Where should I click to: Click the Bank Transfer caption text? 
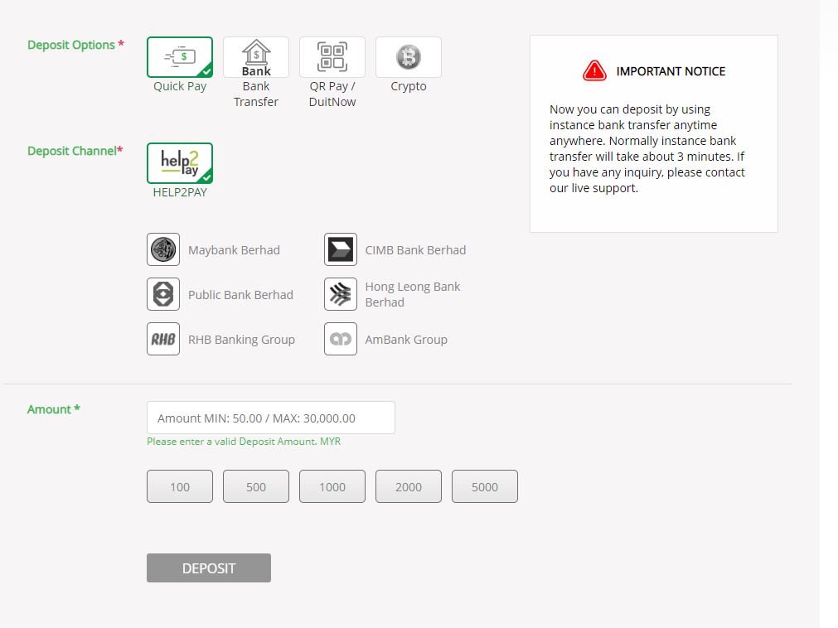click(x=256, y=94)
